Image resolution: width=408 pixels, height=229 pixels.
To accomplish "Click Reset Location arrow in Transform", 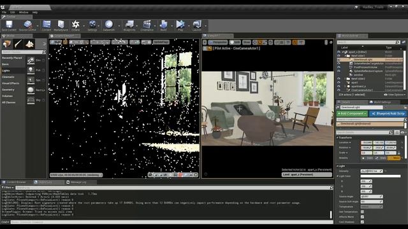I will coord(402,142).
